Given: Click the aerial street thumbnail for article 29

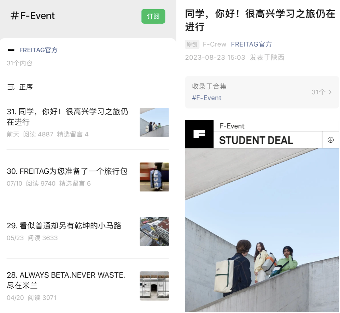Looking at the screenshot, I should click(x=154, y=231).
